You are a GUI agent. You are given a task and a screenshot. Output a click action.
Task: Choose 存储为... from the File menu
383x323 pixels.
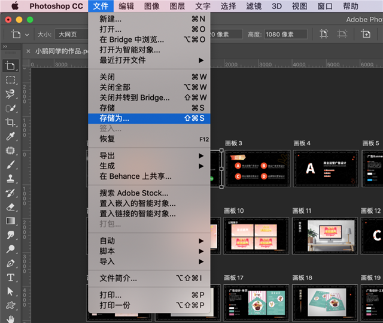[x=149, y=118]
